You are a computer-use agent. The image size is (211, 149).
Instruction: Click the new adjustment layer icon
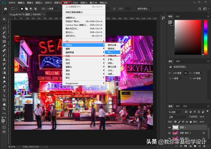pyautogui.click(x=191, y=146)
